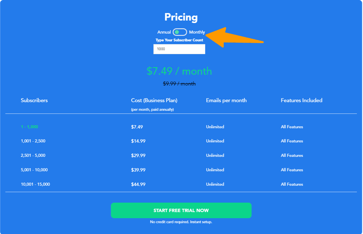The image size is (363, 234).
Task: Toggle the Annual/Monthly billing switch
Action: point(180,32)
